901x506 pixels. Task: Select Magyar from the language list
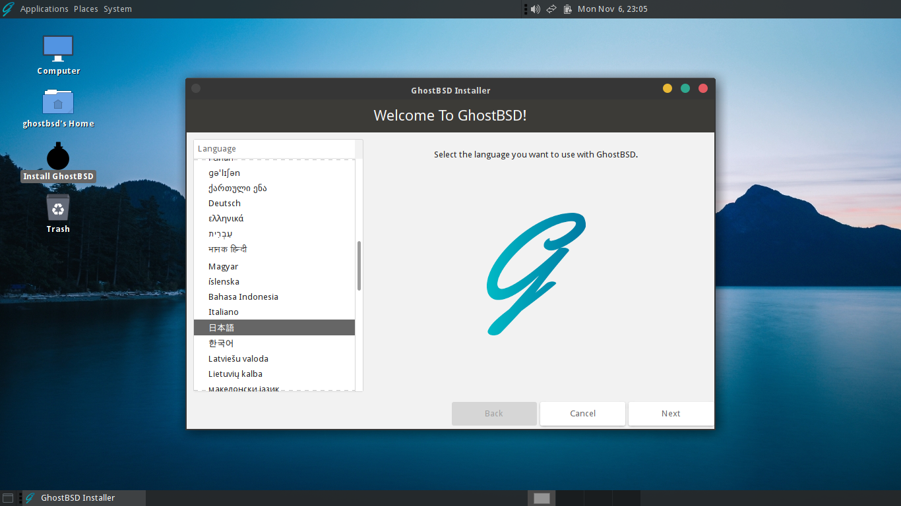[x=274, y=267]
